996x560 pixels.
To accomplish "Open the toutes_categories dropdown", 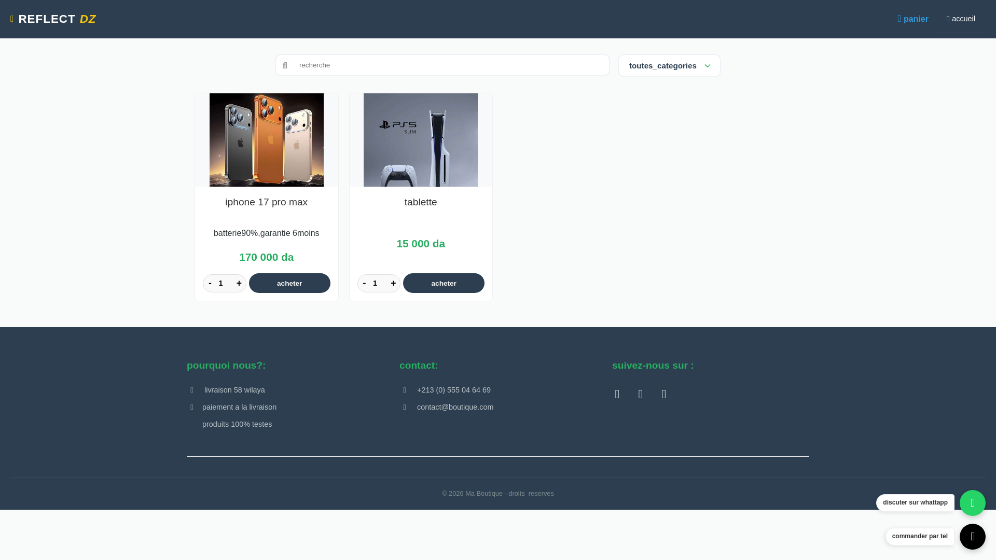I will click(x=669, y=66).
